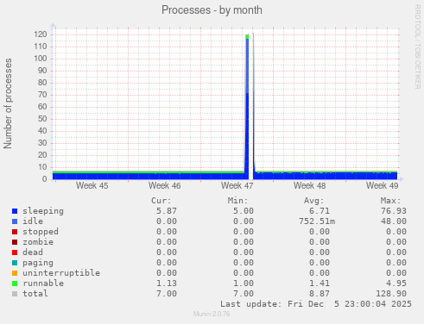Click the 'sleeping' legend label
This screenshot has height=324, width=424.
coord(43,211)
